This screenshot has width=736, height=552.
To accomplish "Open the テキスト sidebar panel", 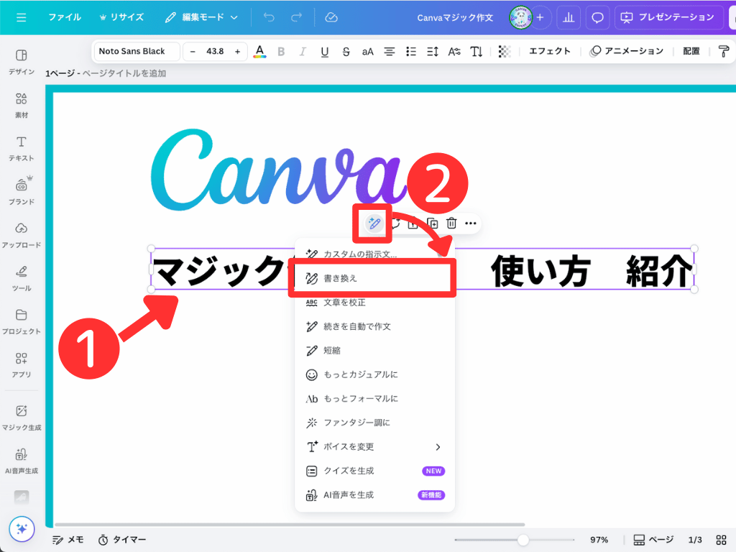I will point(22,148).
